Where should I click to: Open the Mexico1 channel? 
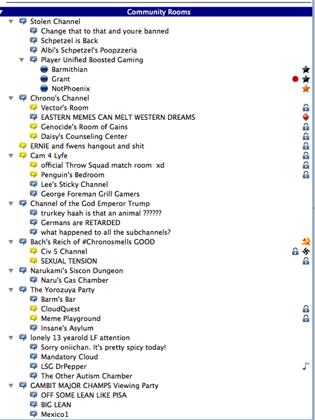tap(55, 414)
